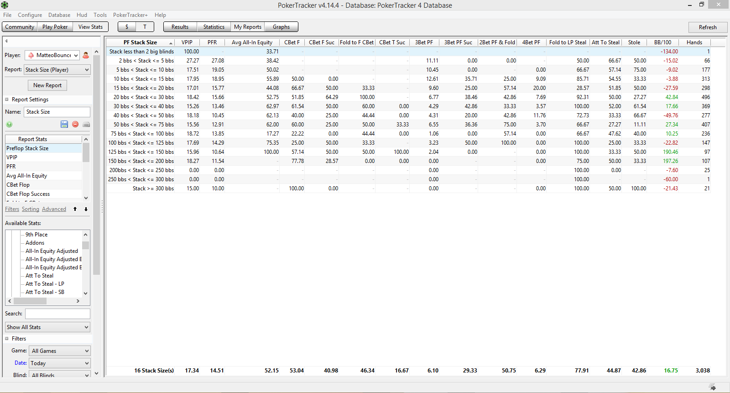Open the Configure menu
Screen dimensions: 730x393
30,15
